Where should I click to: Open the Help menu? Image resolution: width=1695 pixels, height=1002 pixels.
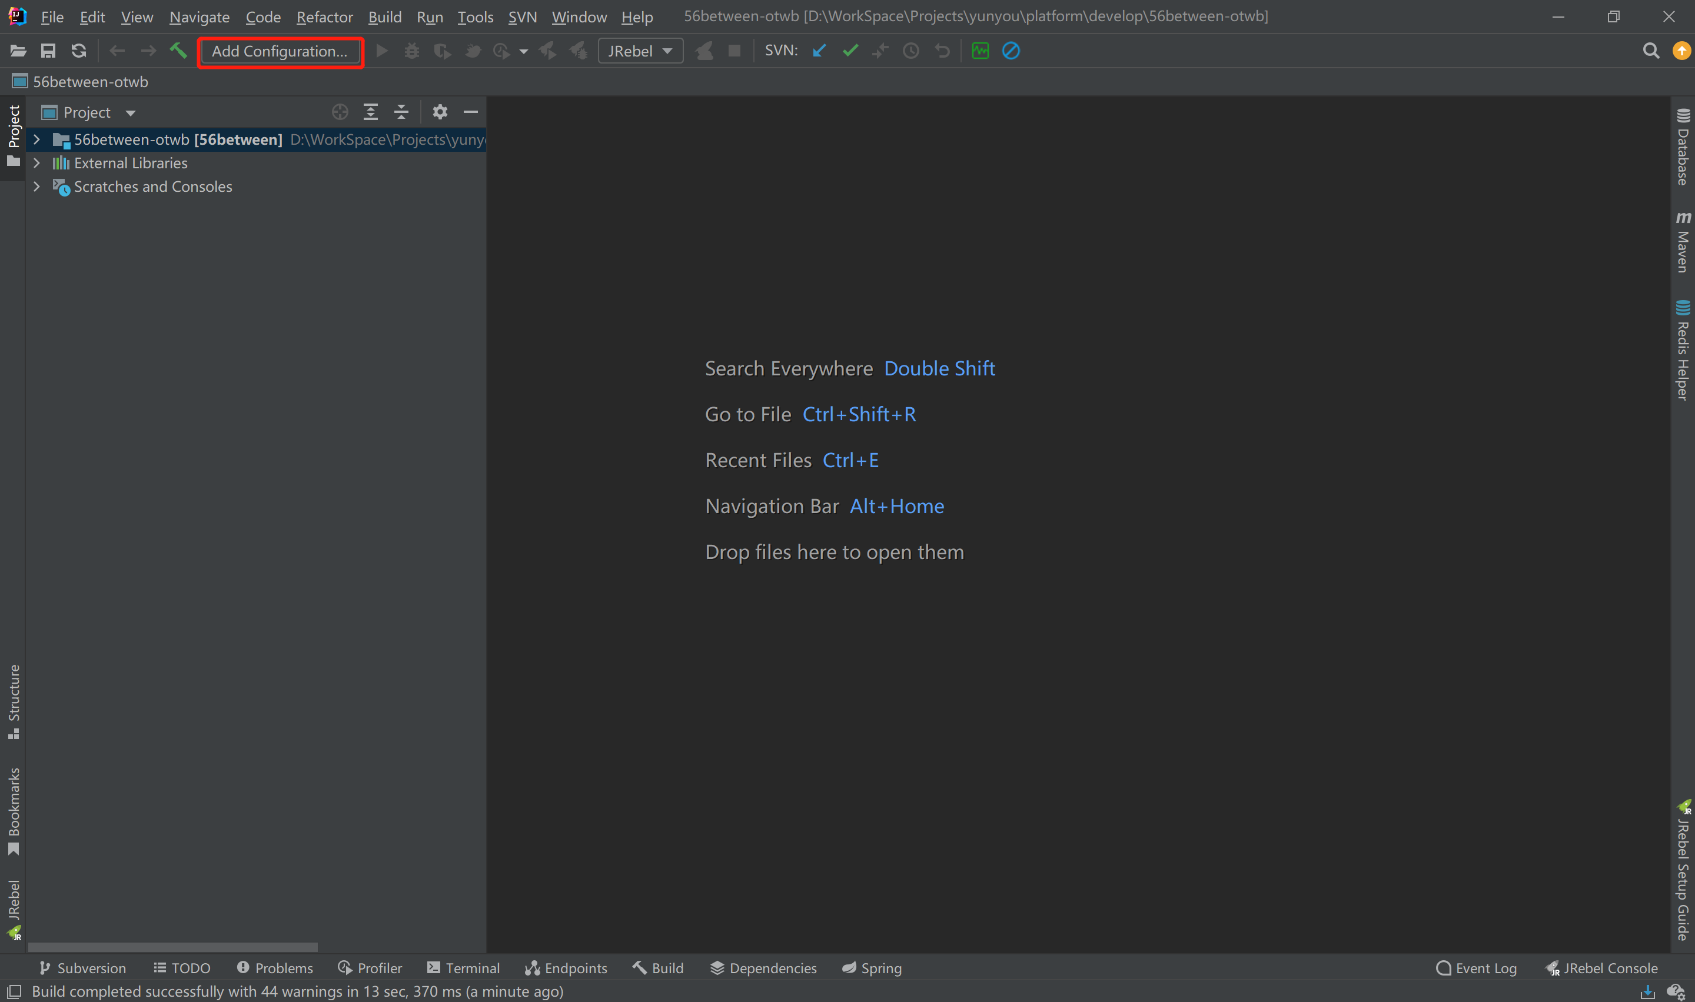pos(637,17)
